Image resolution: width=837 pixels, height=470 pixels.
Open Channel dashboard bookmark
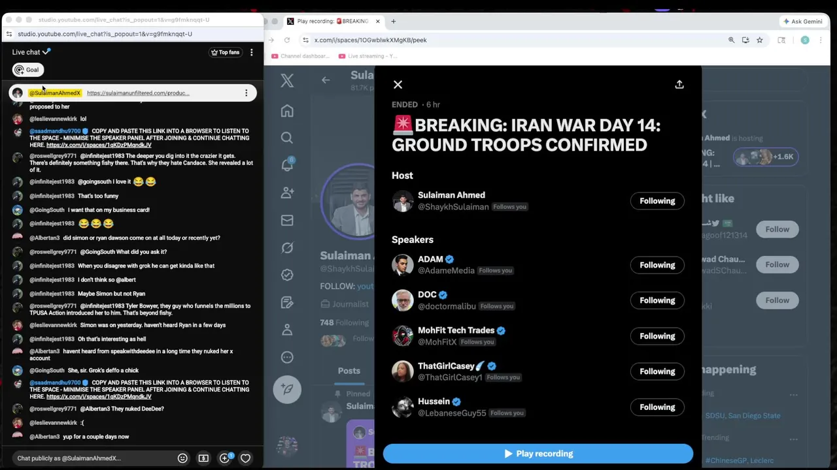(x=300, y=56)
